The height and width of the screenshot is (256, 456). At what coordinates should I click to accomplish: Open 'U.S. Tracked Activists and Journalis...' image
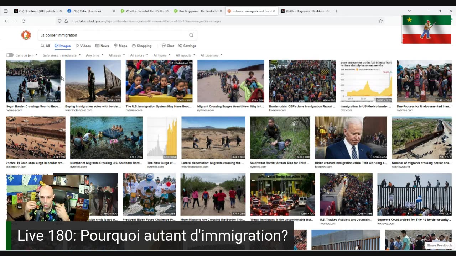[346, 194]
